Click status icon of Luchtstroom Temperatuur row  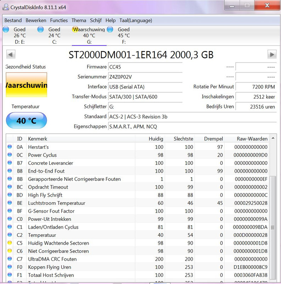[x=10, y=203]
